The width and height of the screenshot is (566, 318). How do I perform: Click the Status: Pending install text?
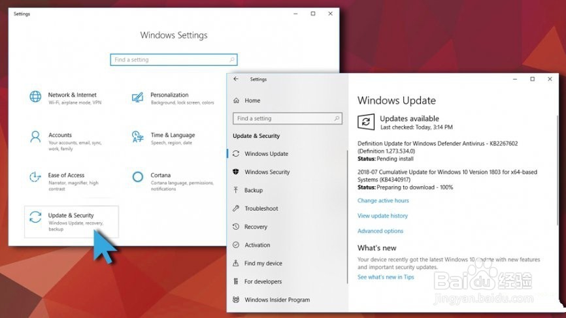click(386, 159)
